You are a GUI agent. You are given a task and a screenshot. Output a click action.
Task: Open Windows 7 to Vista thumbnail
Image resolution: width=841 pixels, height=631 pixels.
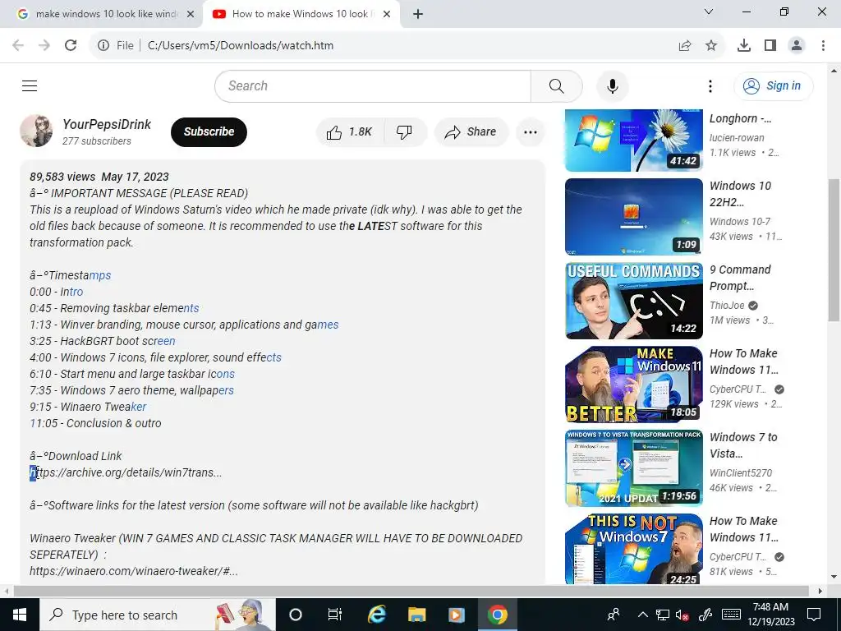(633, 467)
